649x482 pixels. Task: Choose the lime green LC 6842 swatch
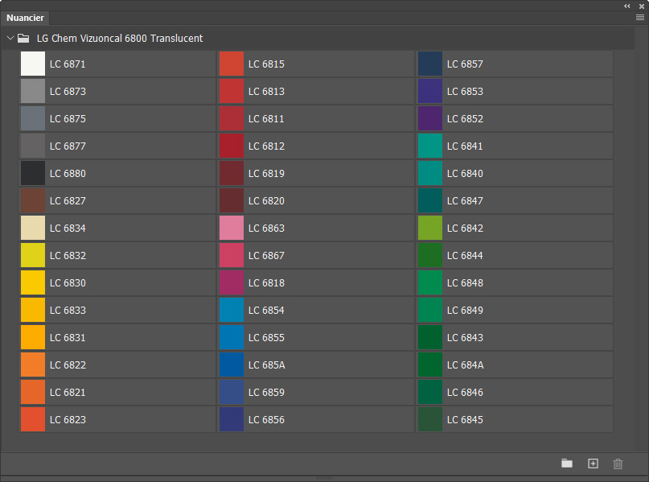point(430,228)
